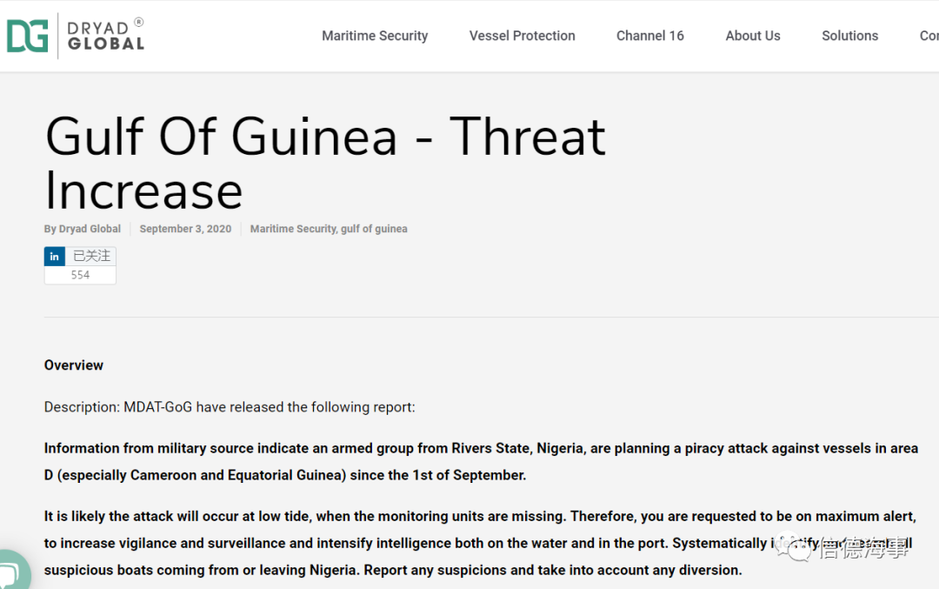
Task: Open the Maritime Security menu
Action: (x=375, y=36)
